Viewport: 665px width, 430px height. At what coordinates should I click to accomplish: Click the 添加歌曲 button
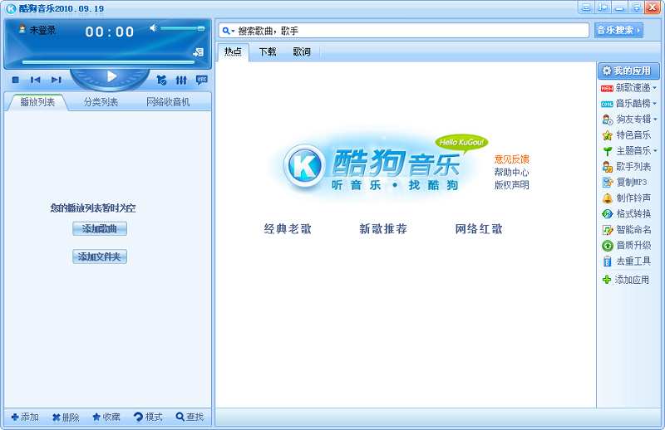(100, 229)
